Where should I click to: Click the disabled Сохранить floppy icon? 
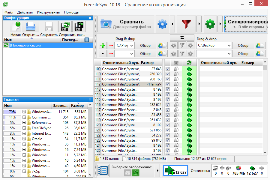click(49, 26)
